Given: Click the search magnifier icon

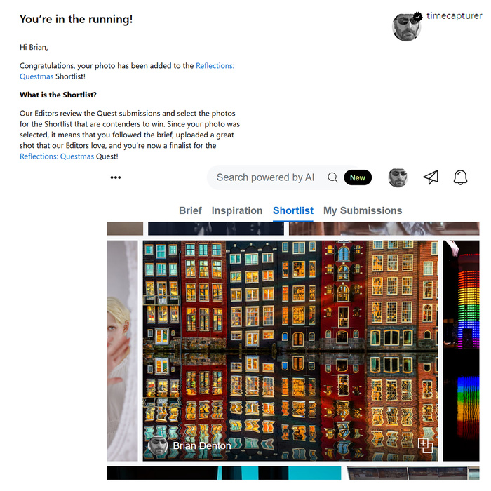Looking at the screenshot, I should pos(332,177).
